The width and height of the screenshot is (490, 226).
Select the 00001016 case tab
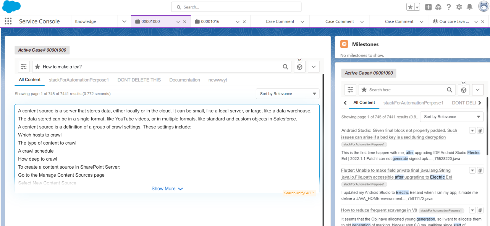[210, 21]
